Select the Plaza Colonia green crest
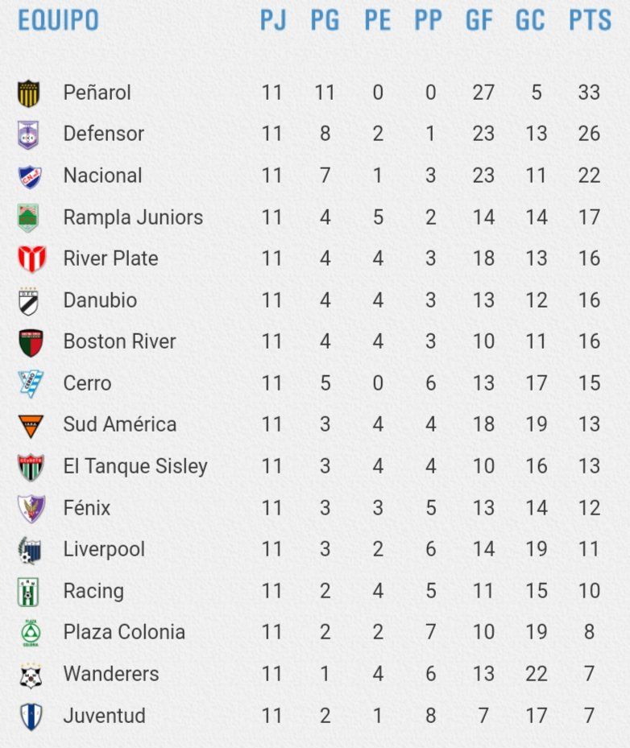Viewport: 630px width, 748px height. pos(31,633)
